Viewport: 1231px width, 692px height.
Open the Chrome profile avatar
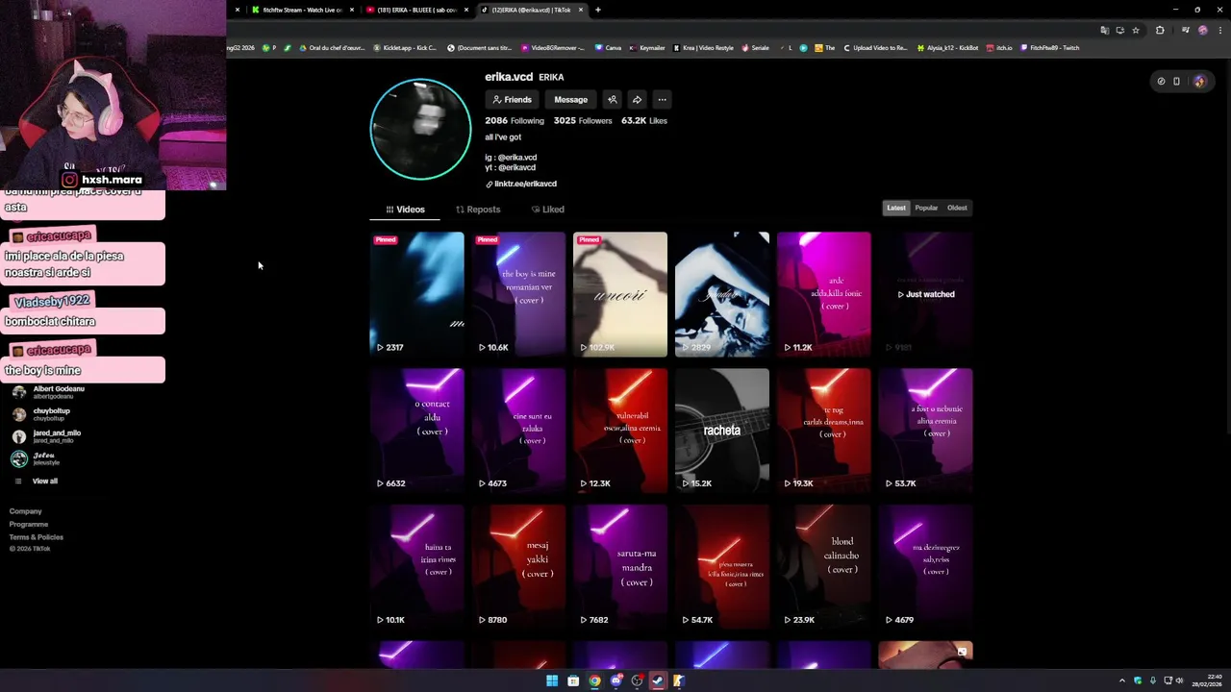(x=1202, y=30)
